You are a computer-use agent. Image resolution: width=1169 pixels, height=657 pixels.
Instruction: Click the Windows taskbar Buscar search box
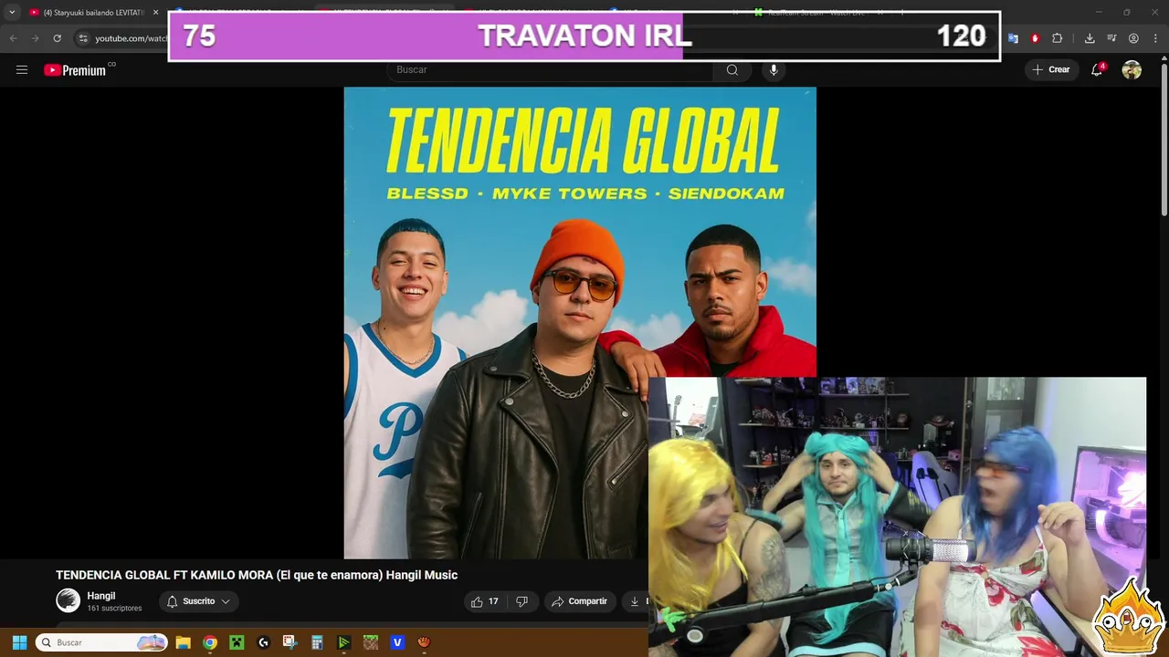tap(101, 642)
